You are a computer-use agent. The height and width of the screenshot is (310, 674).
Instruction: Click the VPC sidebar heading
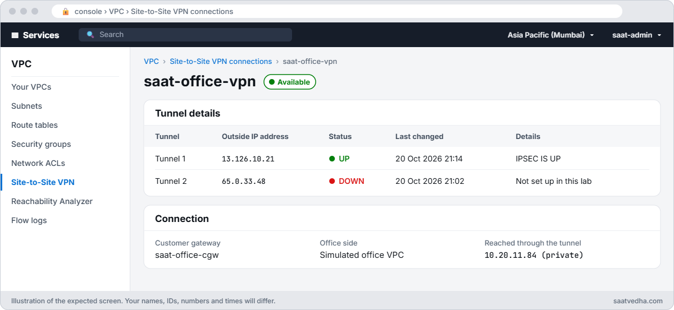pos(21,64)
